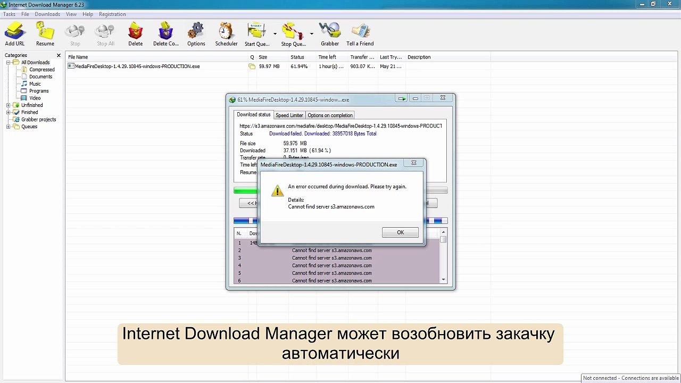The image size is (681, 383).
Task: Click the Stop All toolbar icon
Action: (105, 31)
